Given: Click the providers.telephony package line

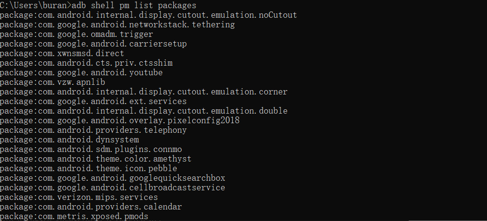Looking at the screenshot, I should pyautogui.click(x=94, y=130).
